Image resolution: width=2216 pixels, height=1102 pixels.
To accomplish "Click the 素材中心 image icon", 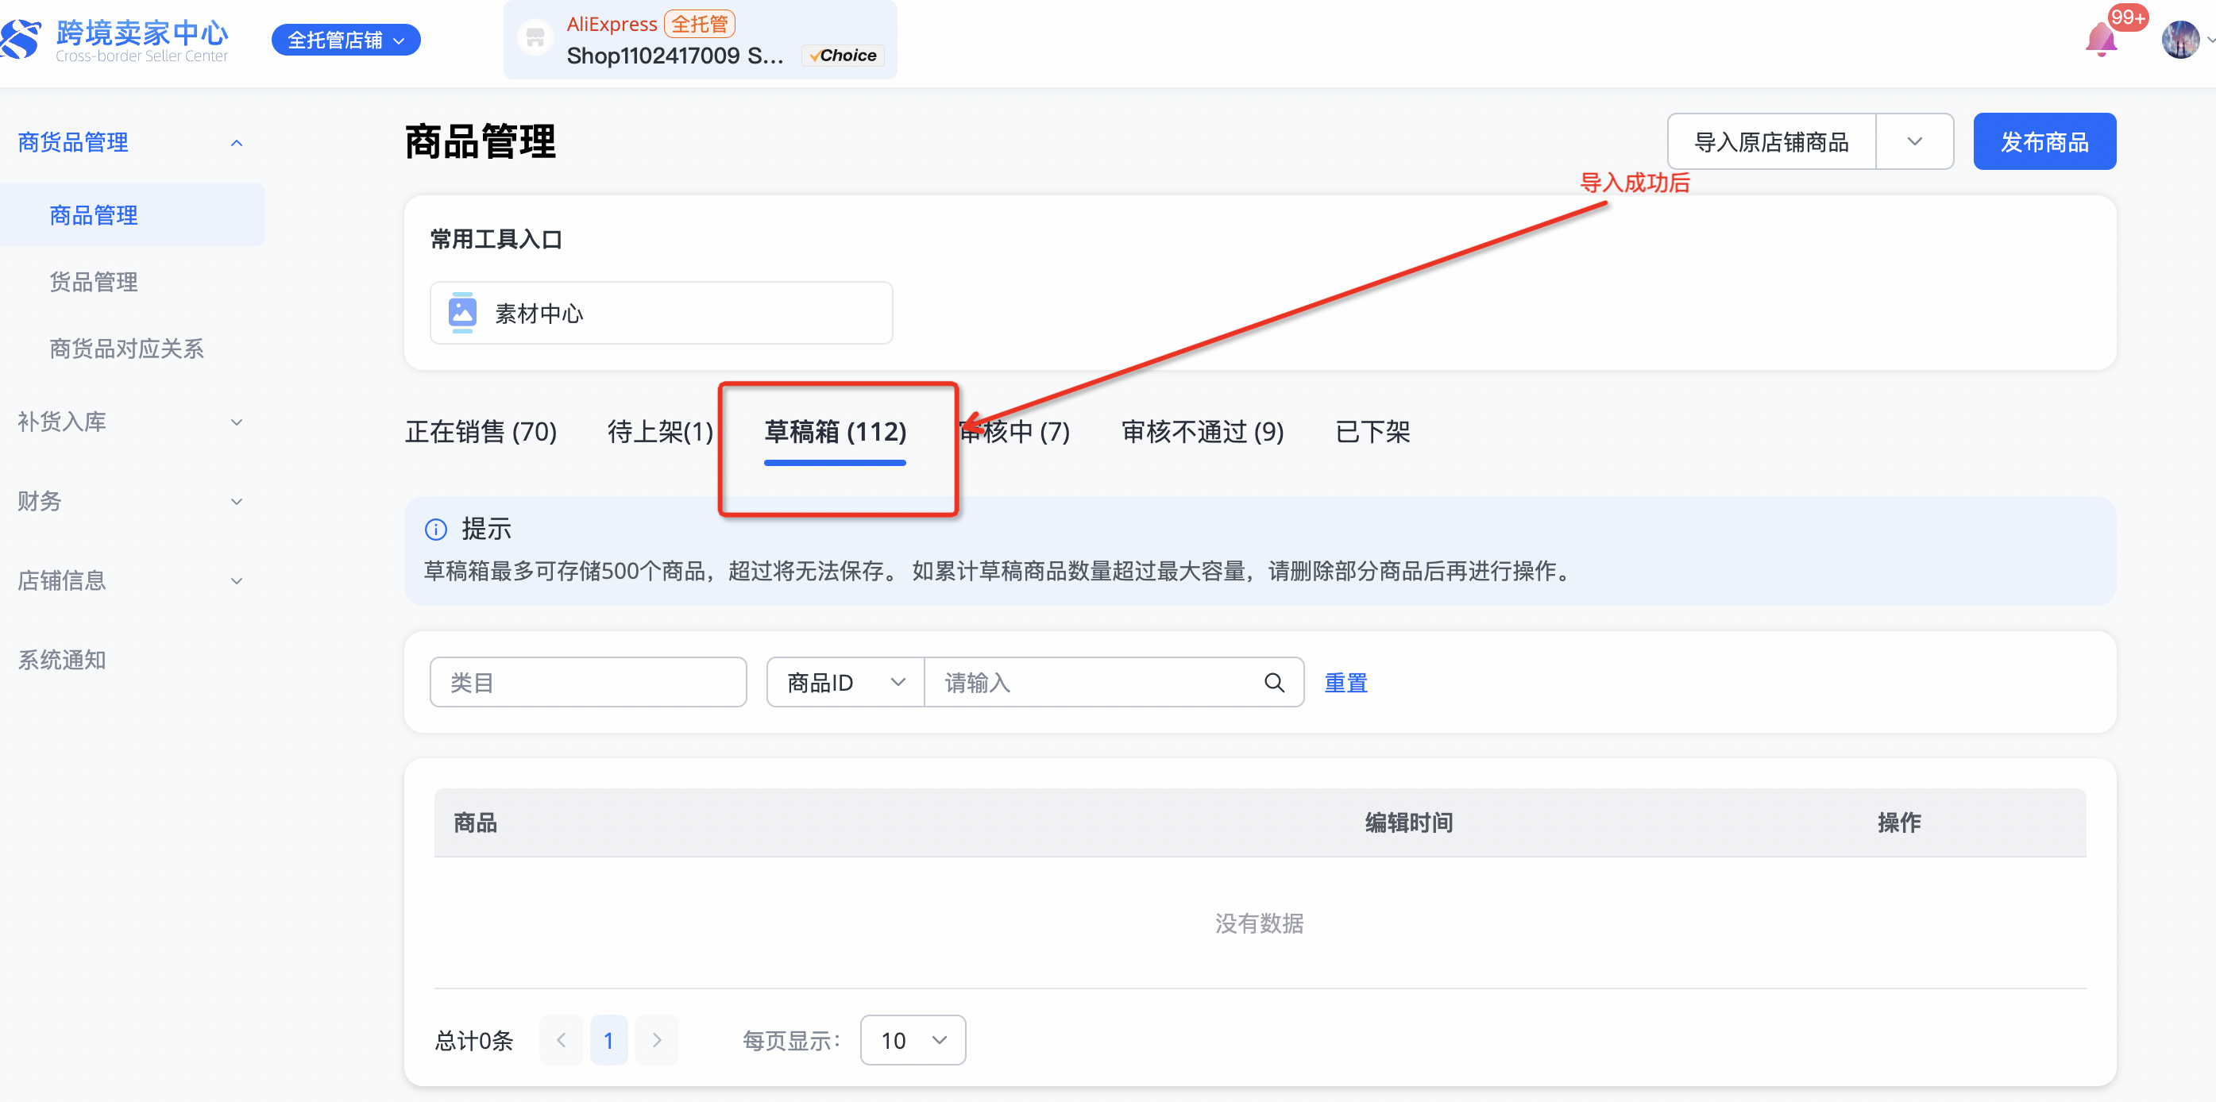I will click(463, 312).
